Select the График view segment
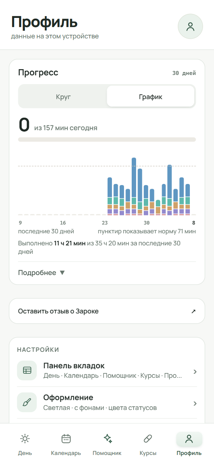 click(x=150, y=97)
